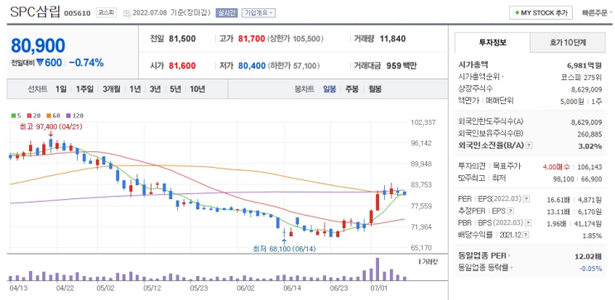Click the green plus on MY STOCK 추가

(517, 13)
